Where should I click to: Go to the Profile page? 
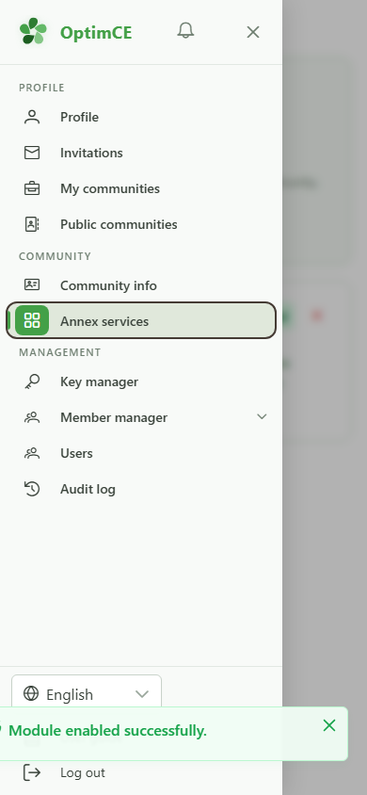[x=141, y=117]
